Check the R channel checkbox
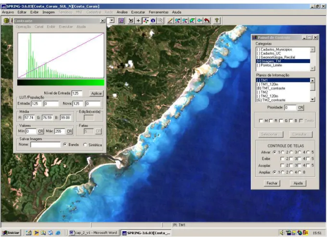 271,121
